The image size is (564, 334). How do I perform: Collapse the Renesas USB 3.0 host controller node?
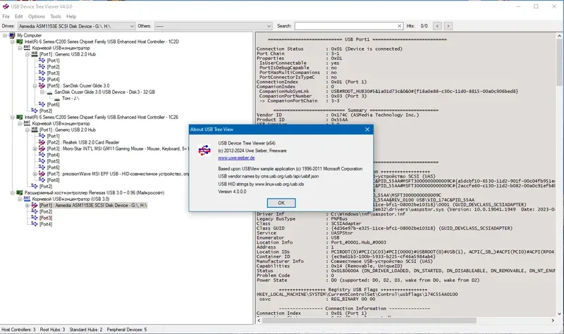(12, 192)
